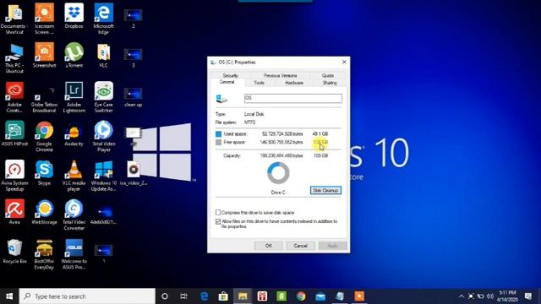
Task: Switch to the Hardware tab
Action: click(294, 83)
